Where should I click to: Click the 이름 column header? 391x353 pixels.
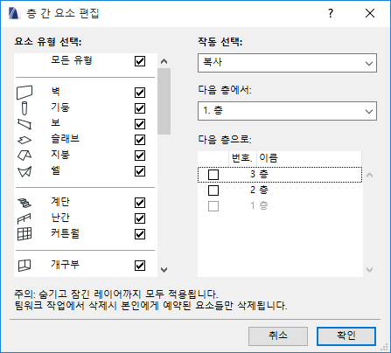click(309, 158)
